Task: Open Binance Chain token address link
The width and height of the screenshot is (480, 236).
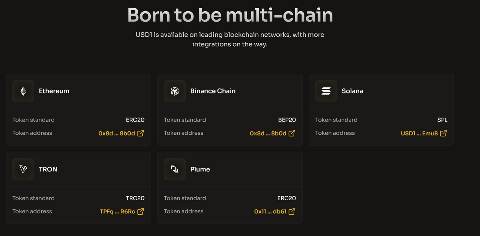Action: pos(268,134)
